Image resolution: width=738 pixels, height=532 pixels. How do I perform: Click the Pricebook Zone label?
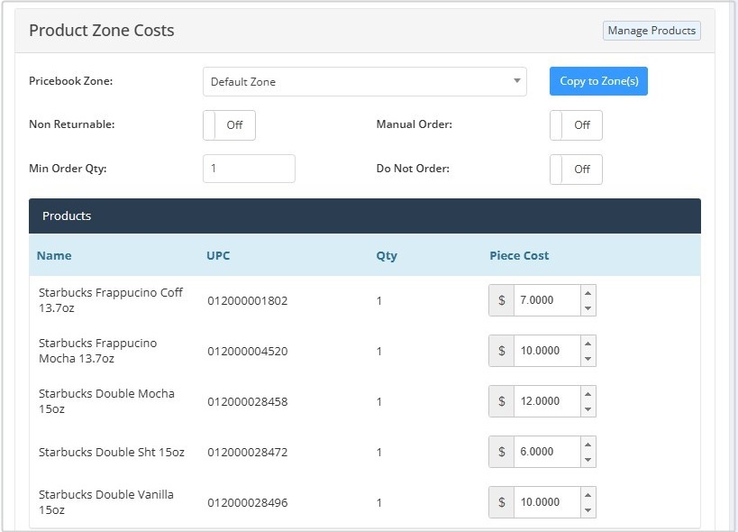(x=71, y=81)
